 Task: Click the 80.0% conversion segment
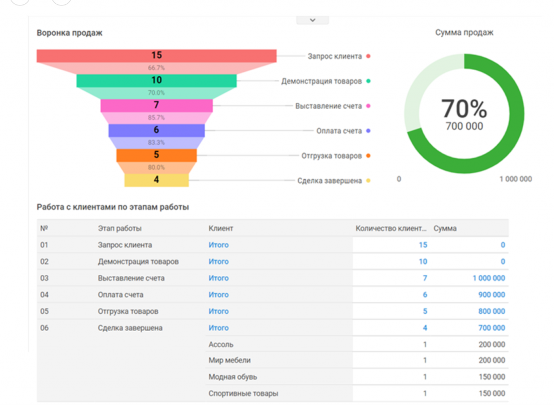click(156, 167)
